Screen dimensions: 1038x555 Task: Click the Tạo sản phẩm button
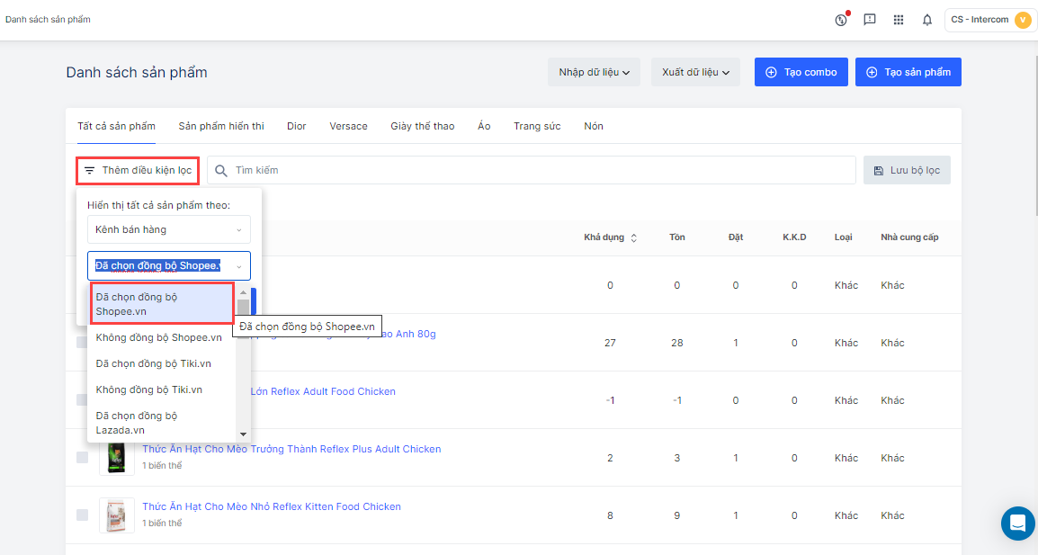[x=908, y=72]
